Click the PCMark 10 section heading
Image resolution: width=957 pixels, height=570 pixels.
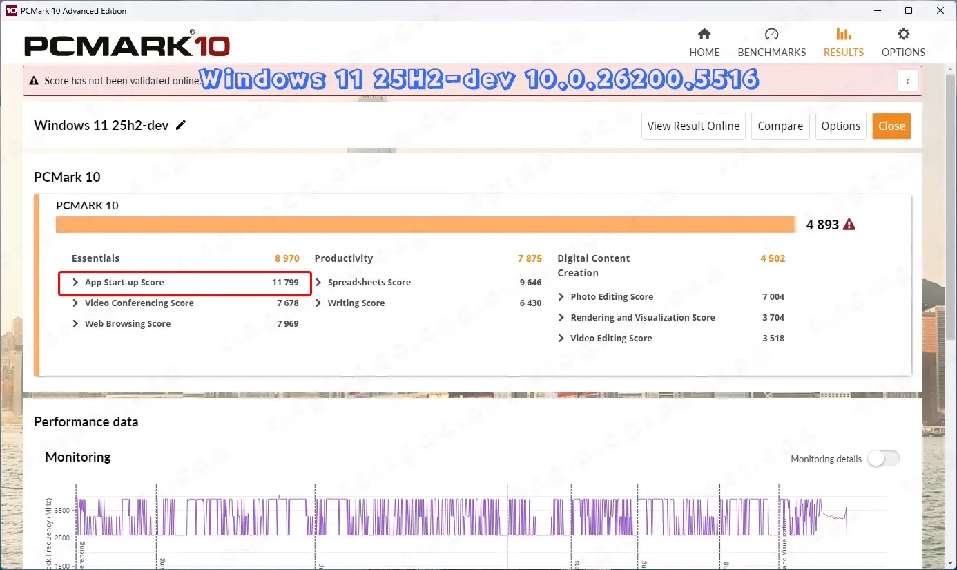(x=67, y=177)
